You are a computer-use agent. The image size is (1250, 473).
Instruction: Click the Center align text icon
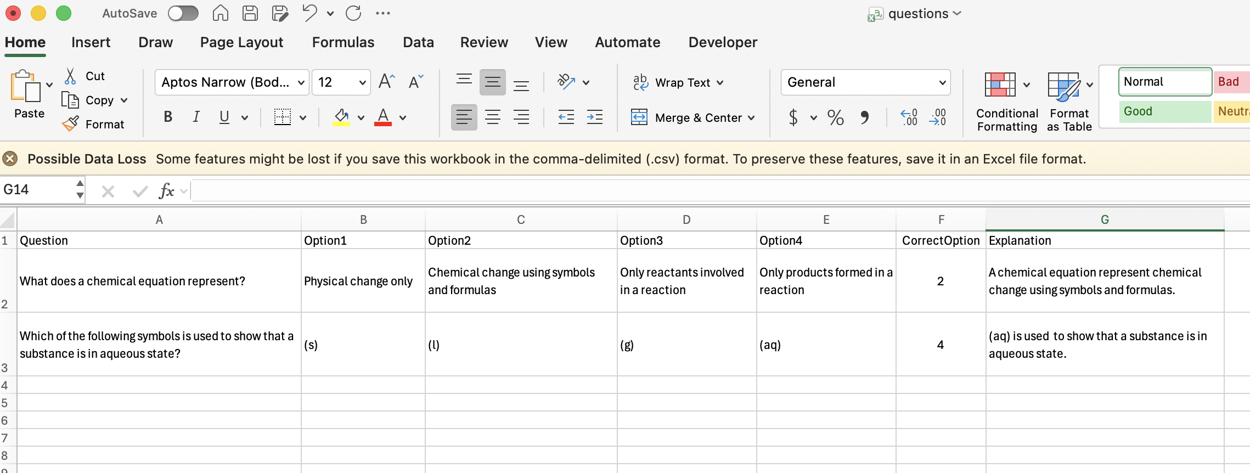click(492, 117)
